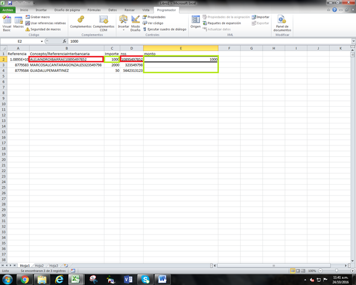Switch to the Insertar ribbon tab

(41, 10)
